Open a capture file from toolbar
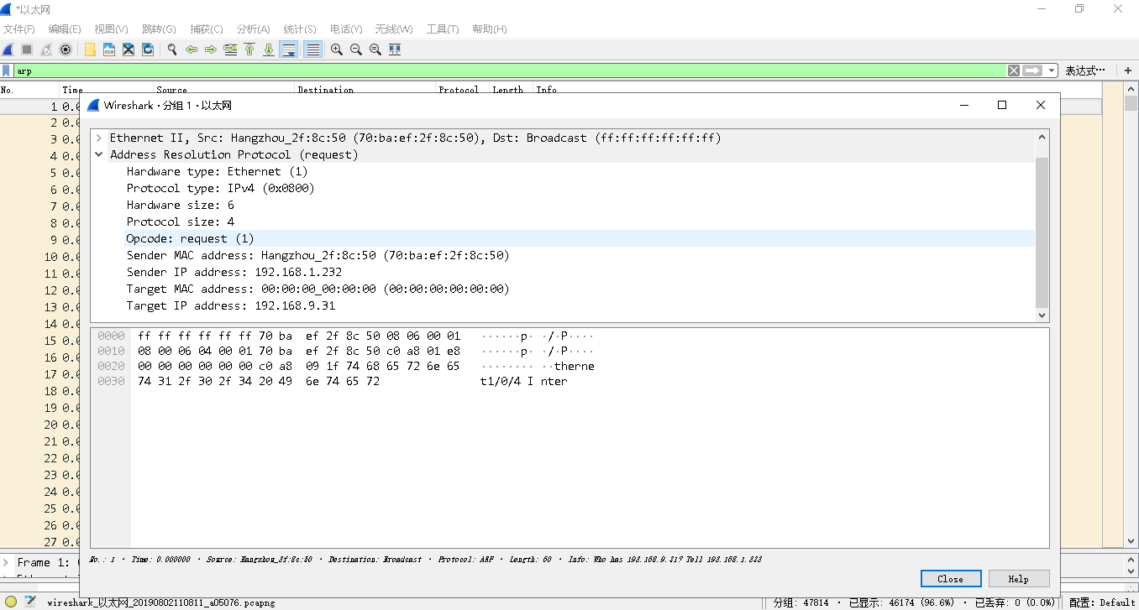 pyautogui.click(x=90, y=50)
